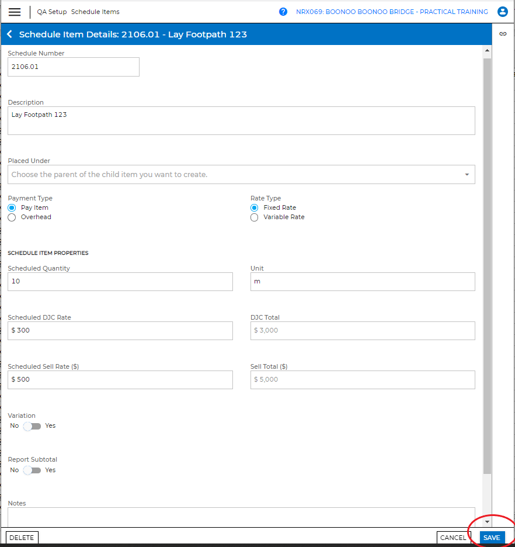Focus the Schedule Number field
This screenshot has height=547, width=515.
(74, 67)
